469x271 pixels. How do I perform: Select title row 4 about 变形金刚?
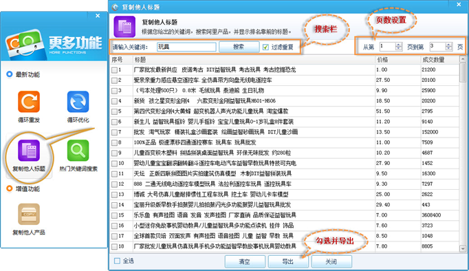[205, 101]
